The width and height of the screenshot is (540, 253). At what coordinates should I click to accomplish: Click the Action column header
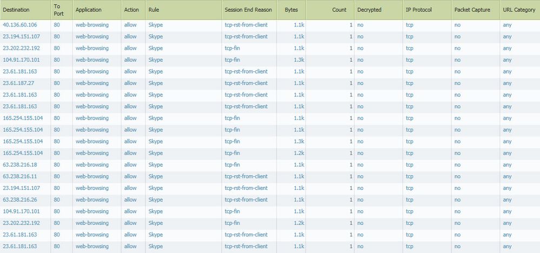pos(131,10)
